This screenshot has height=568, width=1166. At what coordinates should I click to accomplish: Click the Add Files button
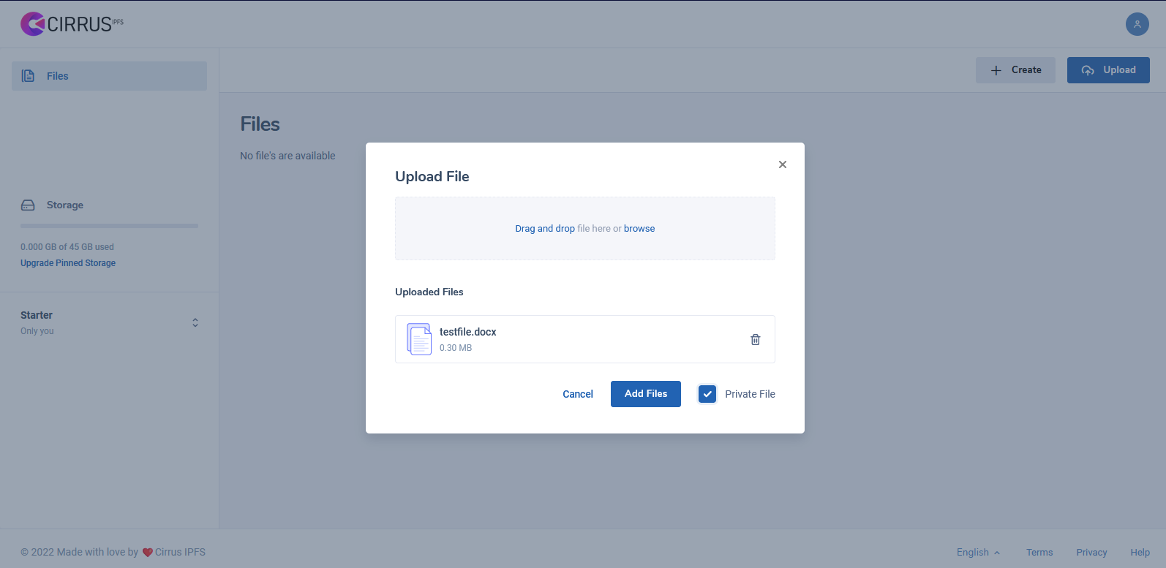click(x=646, y=394)
